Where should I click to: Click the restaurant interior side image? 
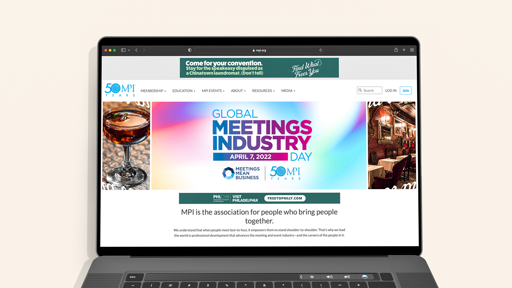(x=392, y=145)
